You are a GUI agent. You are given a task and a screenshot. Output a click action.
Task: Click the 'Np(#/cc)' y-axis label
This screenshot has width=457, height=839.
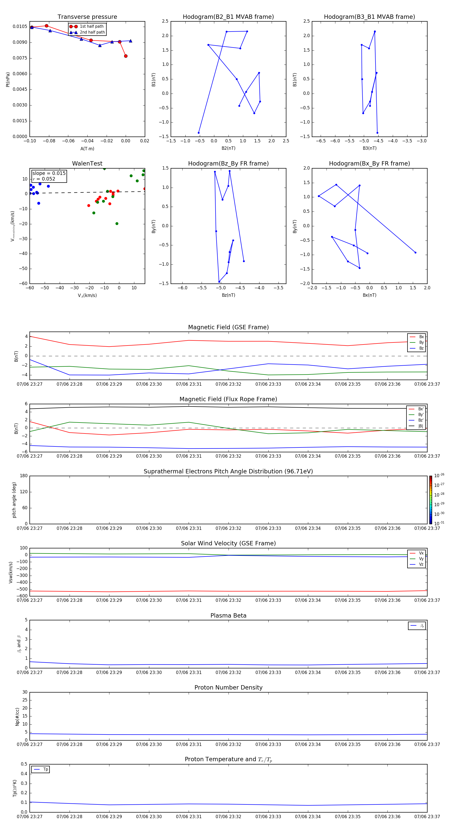tap(17, 716)
